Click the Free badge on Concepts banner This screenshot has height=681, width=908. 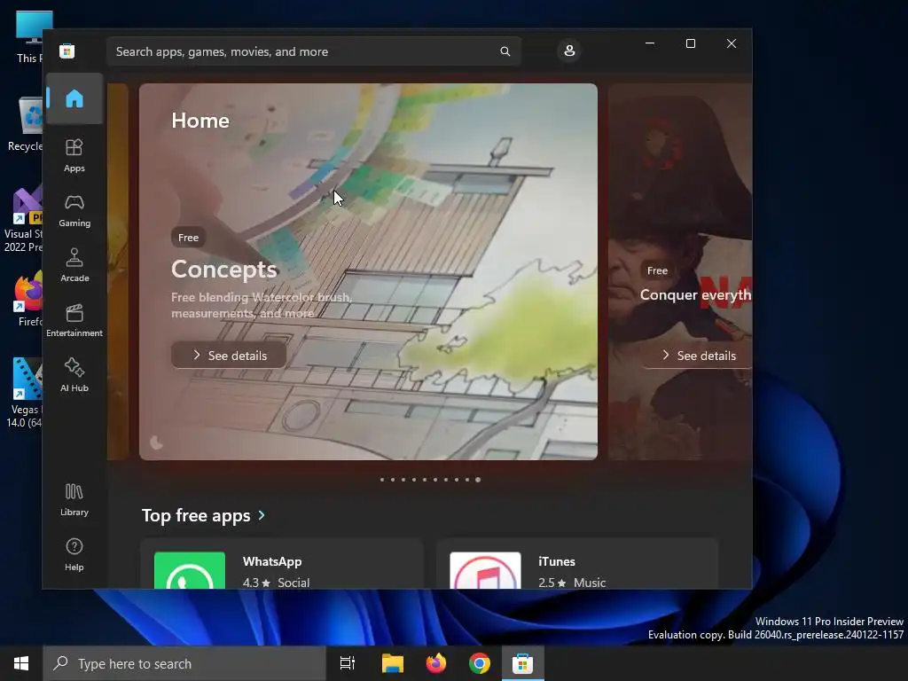[x=188, y=238]
